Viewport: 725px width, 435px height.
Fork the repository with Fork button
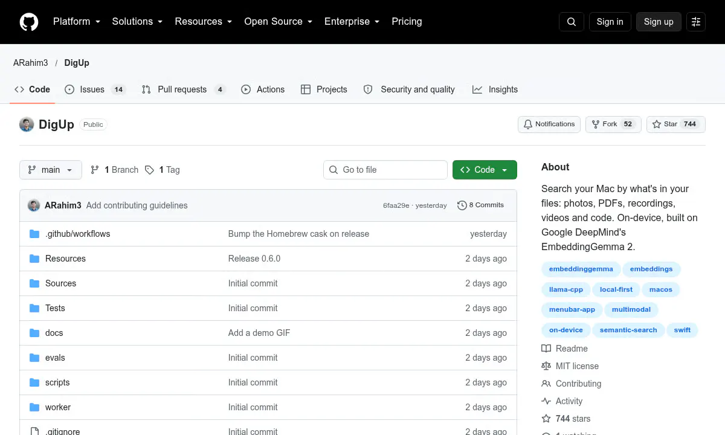(613, 124)
